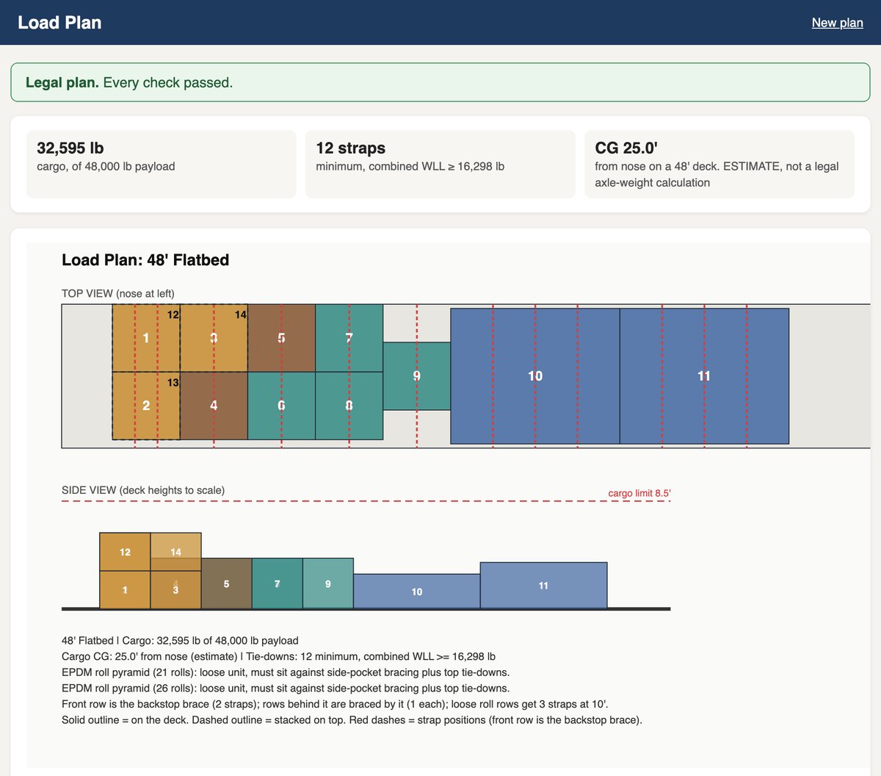This screenshot has height=776, width=881.
Task: Click block 7 in the top view
Action: (349, 338)
